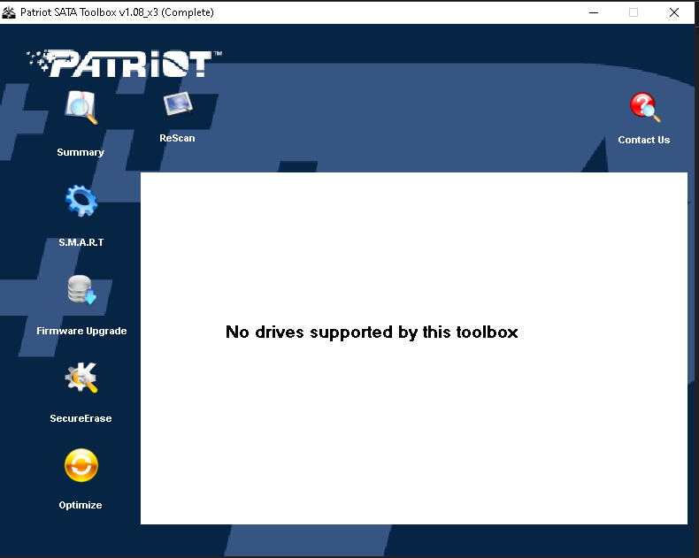The width and height of the screenshot is (699, 558).
Task: Open the Summary magnifier icon
Action: coord(81,107)
